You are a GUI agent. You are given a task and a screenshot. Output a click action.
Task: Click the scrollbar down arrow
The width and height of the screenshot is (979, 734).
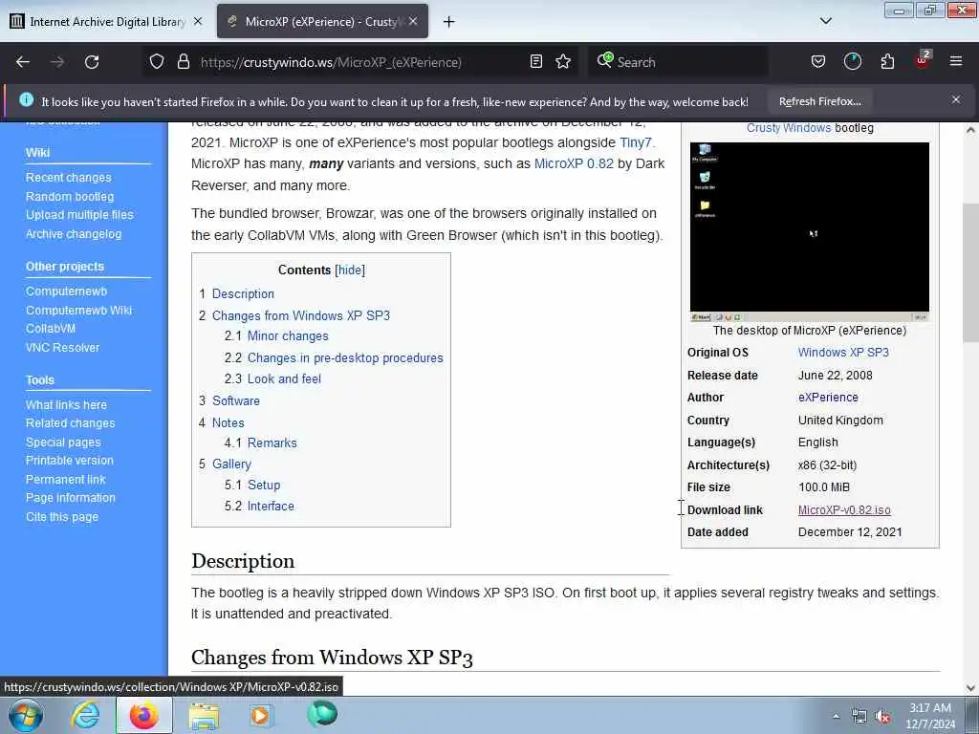[970, 688]
